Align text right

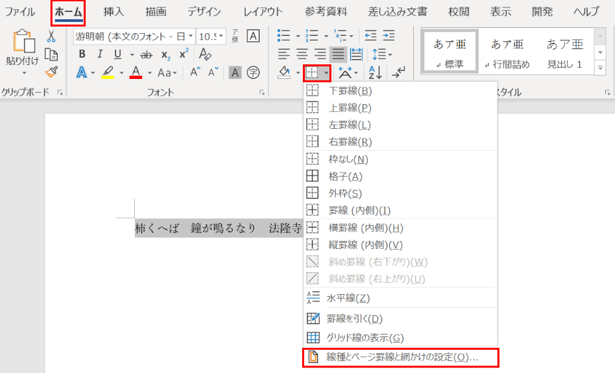[x=320, y=54]
